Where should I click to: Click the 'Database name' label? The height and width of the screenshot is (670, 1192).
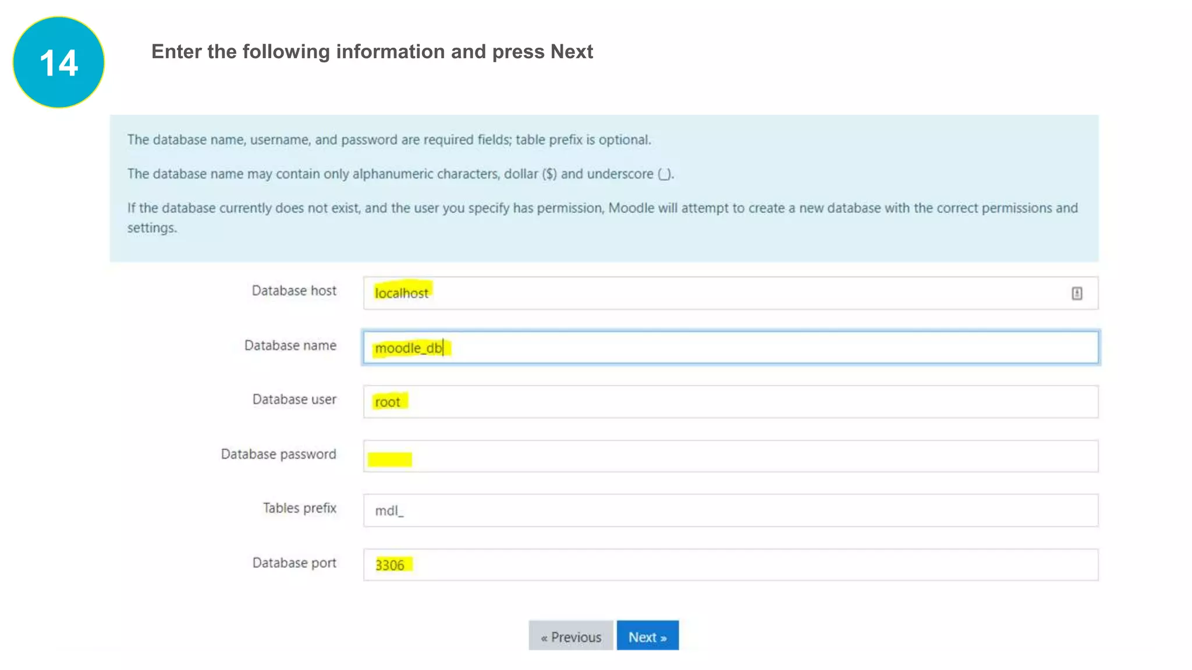pos(290,345)
